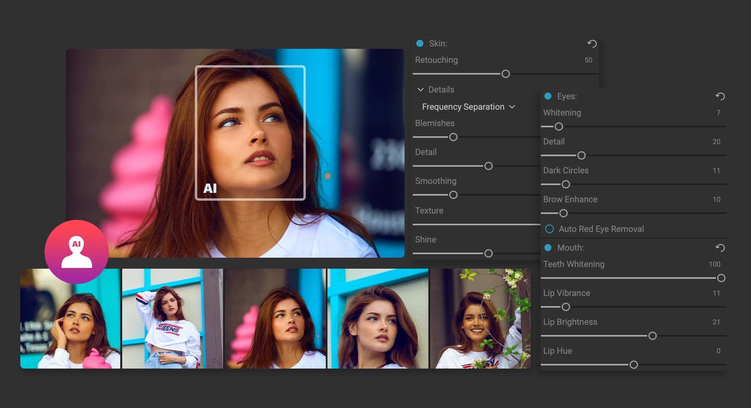Click the Smoothing label

[x=436, y=181]
